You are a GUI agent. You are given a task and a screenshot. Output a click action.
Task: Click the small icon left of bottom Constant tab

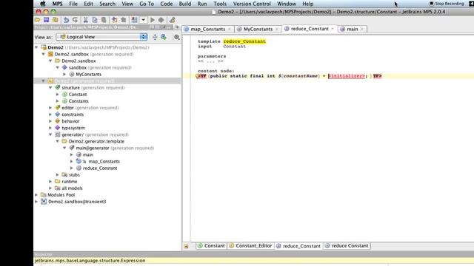186,246
